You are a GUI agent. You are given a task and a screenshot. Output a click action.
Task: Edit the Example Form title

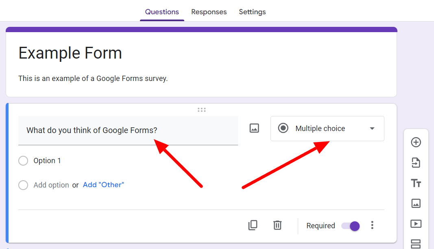pyautogui.click(x=70, y=53)
